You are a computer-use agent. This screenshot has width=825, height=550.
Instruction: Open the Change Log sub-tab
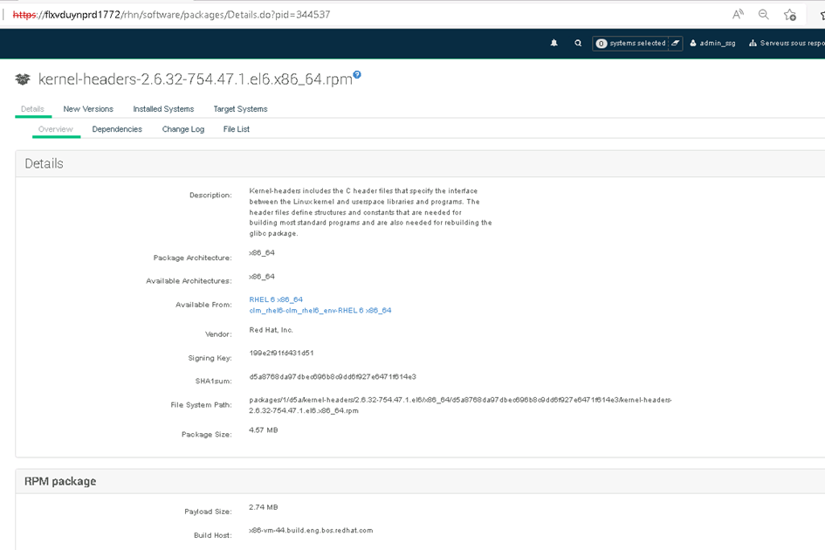click(x=183, y=129)
